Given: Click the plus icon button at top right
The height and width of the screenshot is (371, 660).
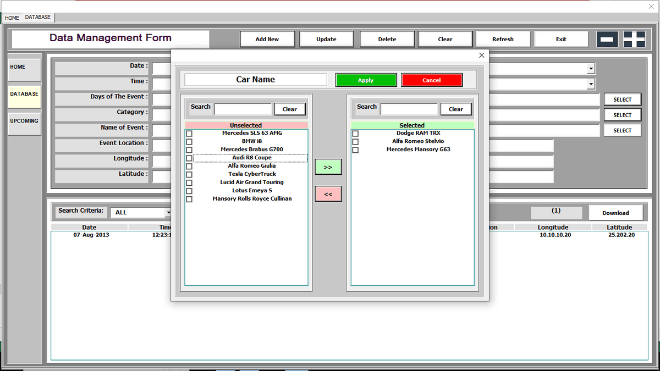Looking at the screenshot, I should coord(634,40).
